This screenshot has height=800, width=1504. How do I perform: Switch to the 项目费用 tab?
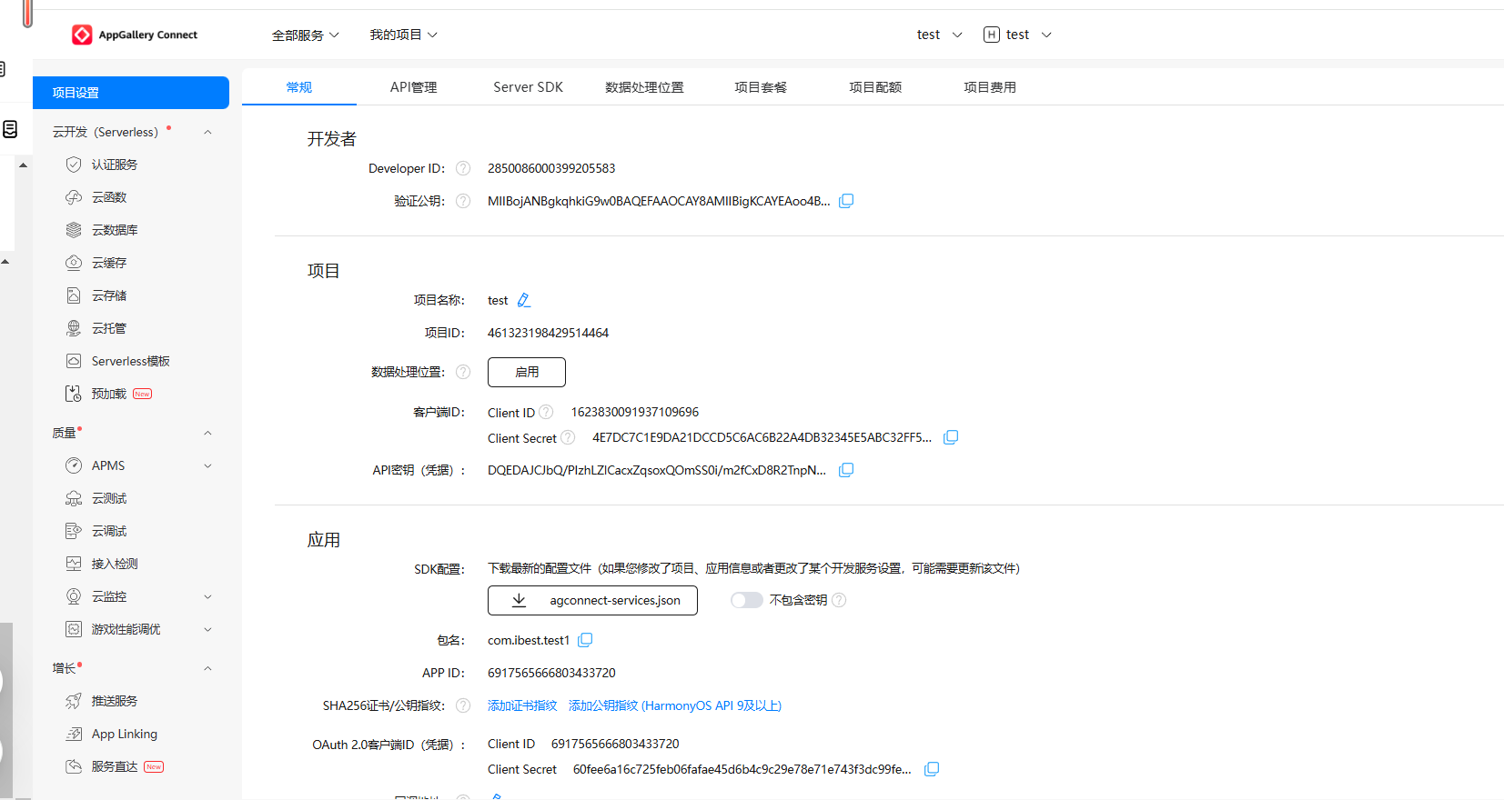point(990,87)
